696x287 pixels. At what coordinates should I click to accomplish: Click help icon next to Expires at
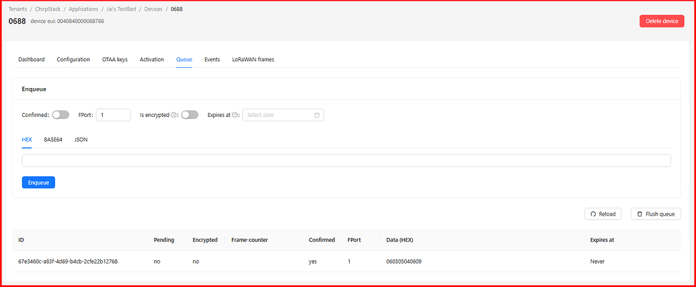tap(235, 115)
